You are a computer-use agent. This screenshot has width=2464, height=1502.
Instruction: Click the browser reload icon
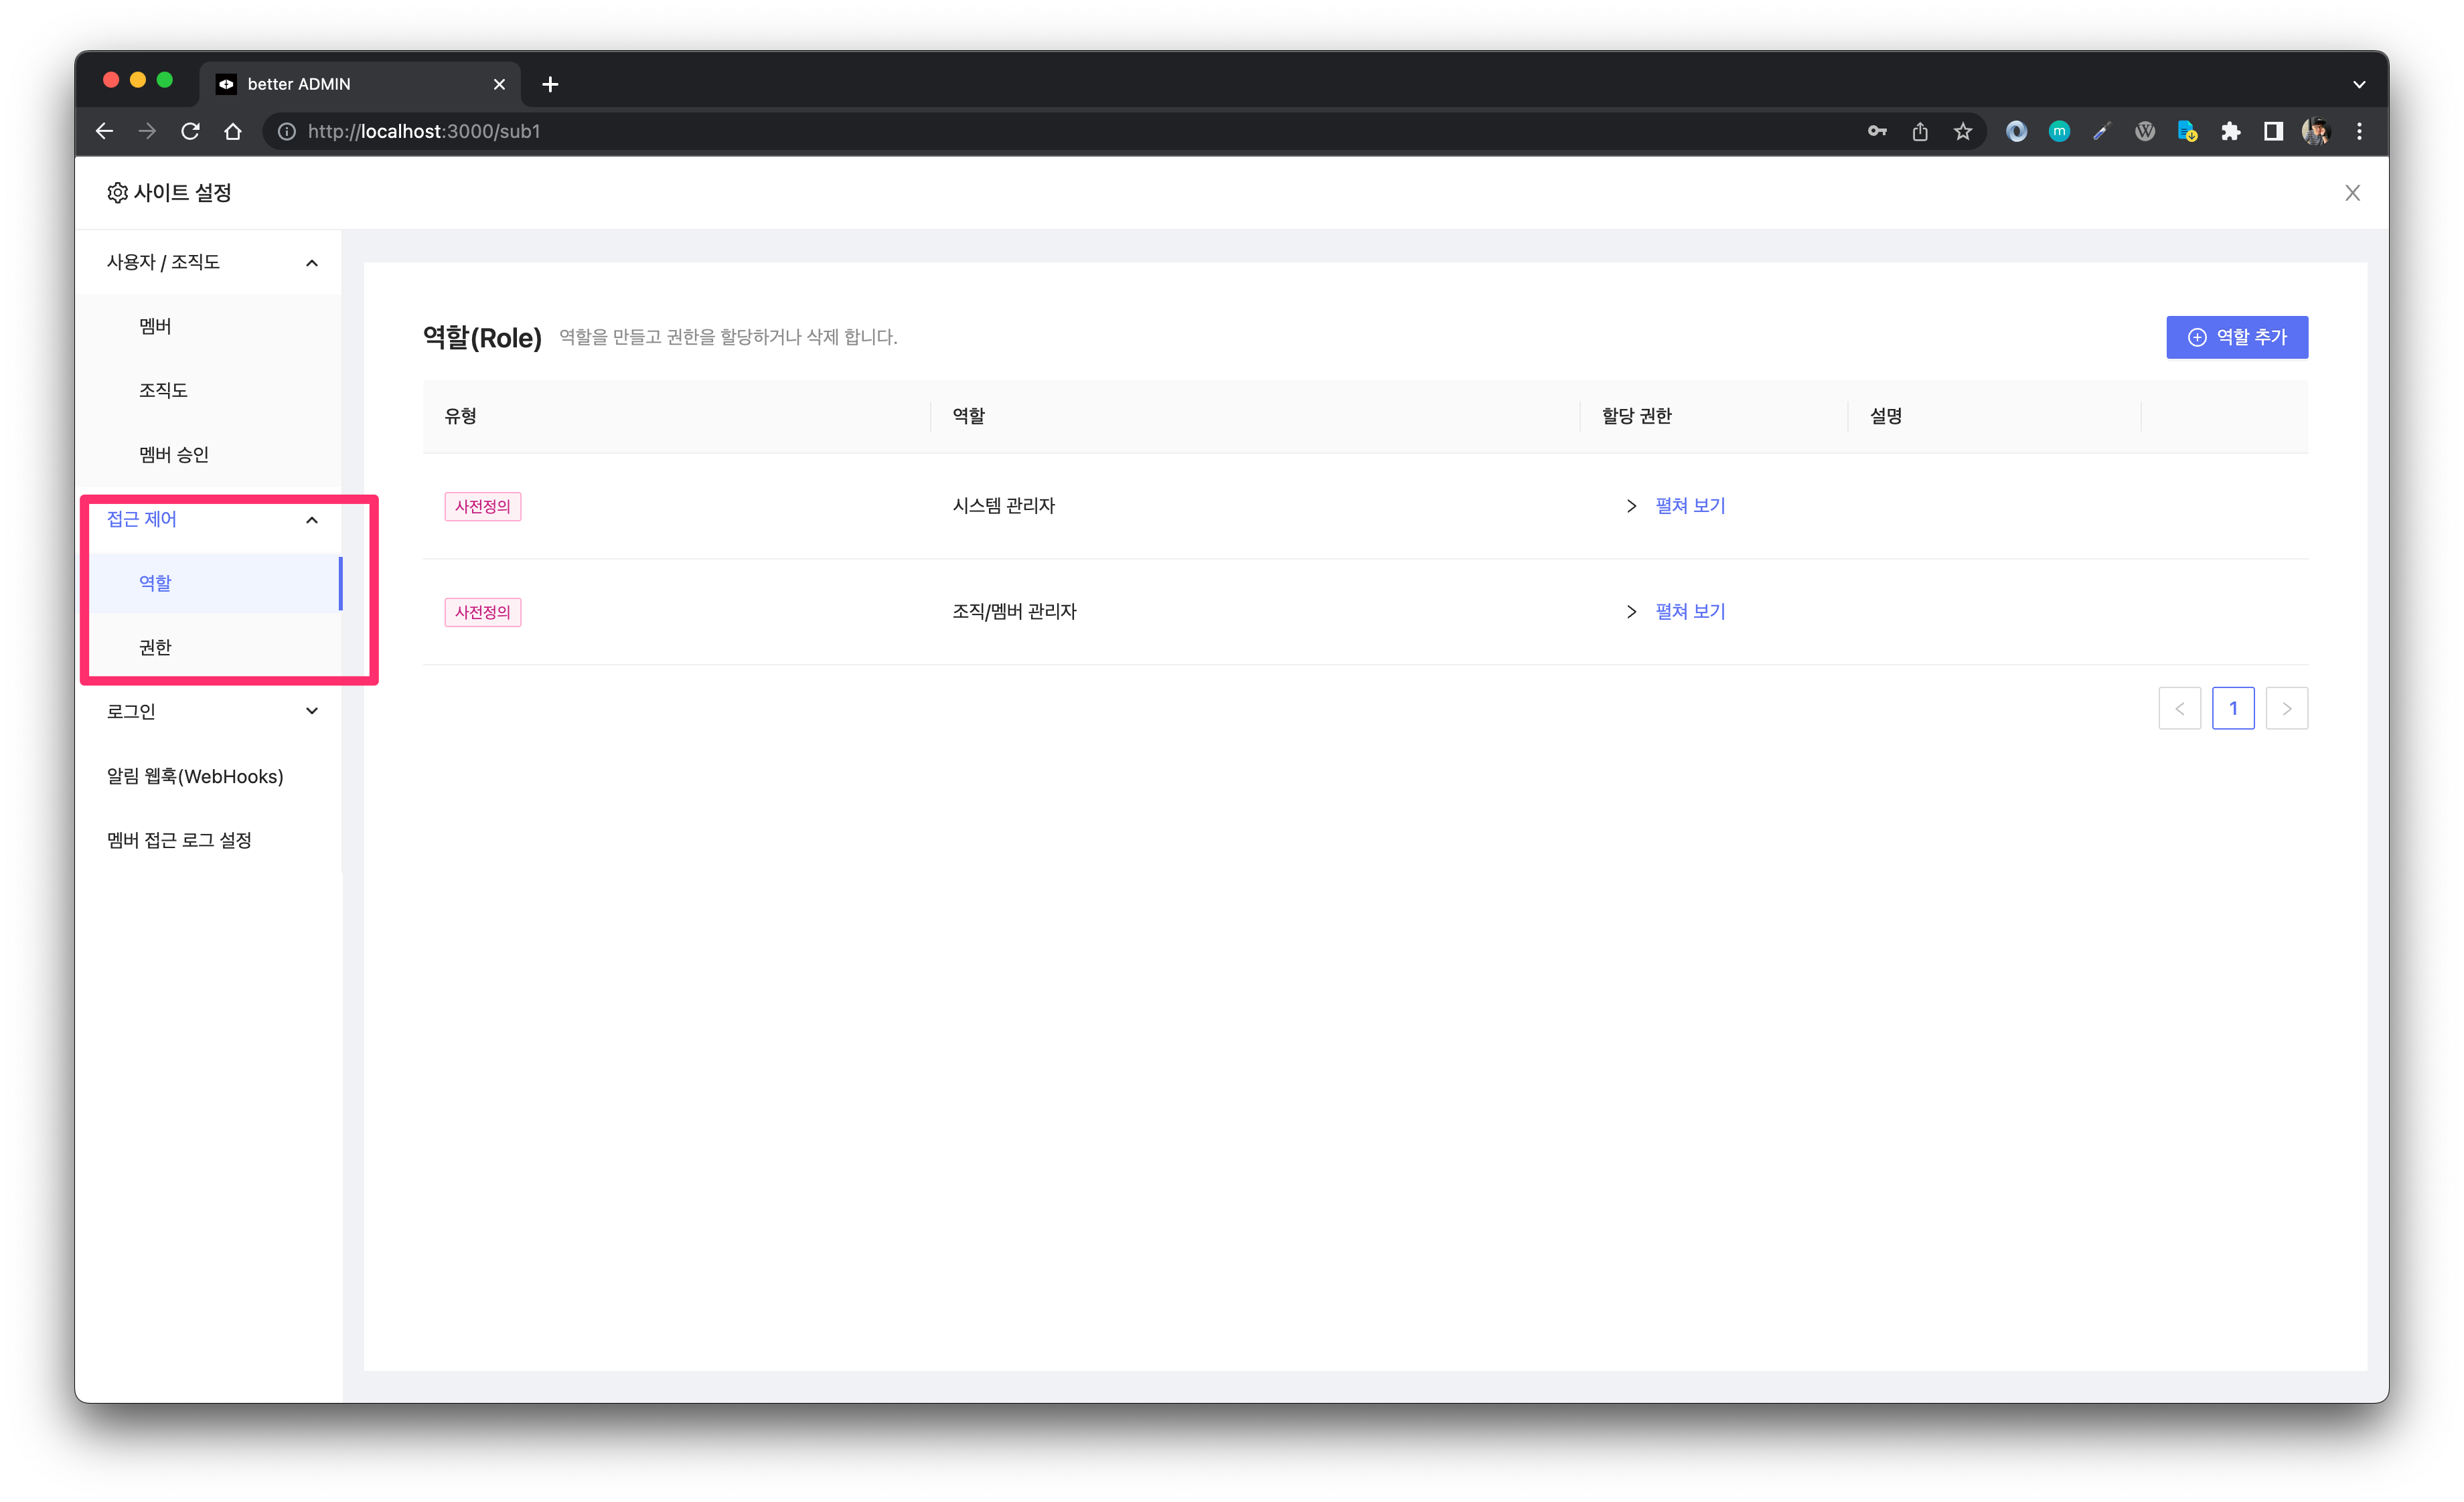(190, 131)
